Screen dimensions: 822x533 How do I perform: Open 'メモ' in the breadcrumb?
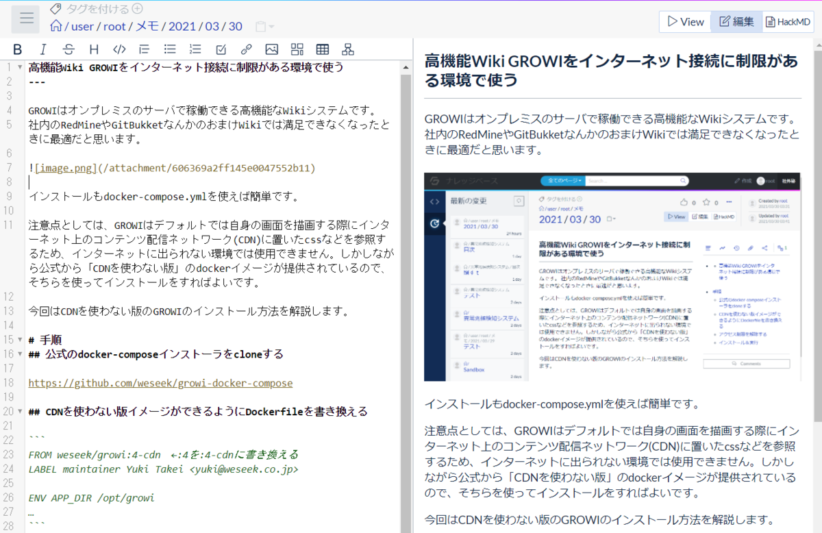tap(147, 26)
